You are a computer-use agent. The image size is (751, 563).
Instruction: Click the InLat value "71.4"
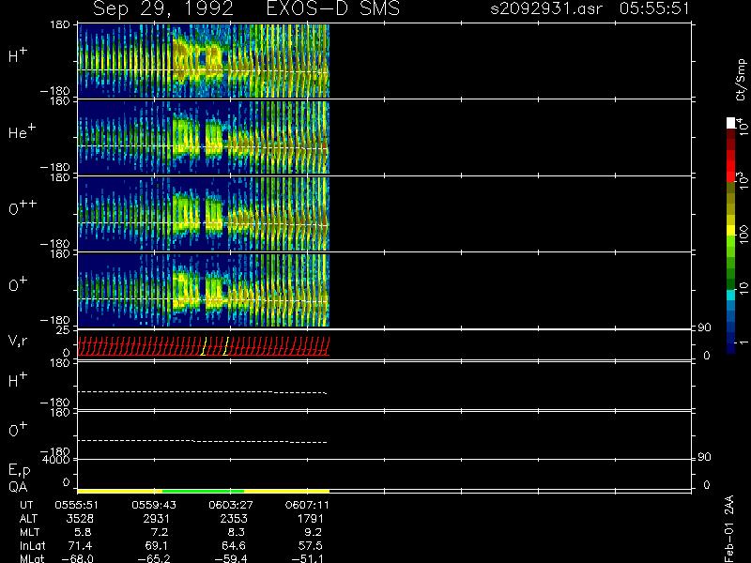(x=80, y=545)
